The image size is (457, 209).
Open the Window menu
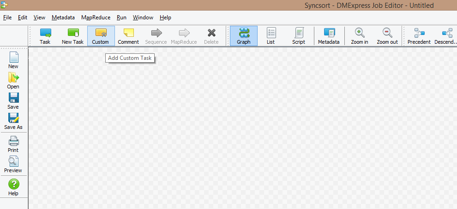[143, 17]
